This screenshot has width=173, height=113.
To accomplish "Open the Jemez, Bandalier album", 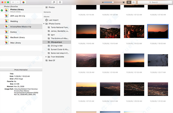I will pyautogui.click(x=60, y=31).
